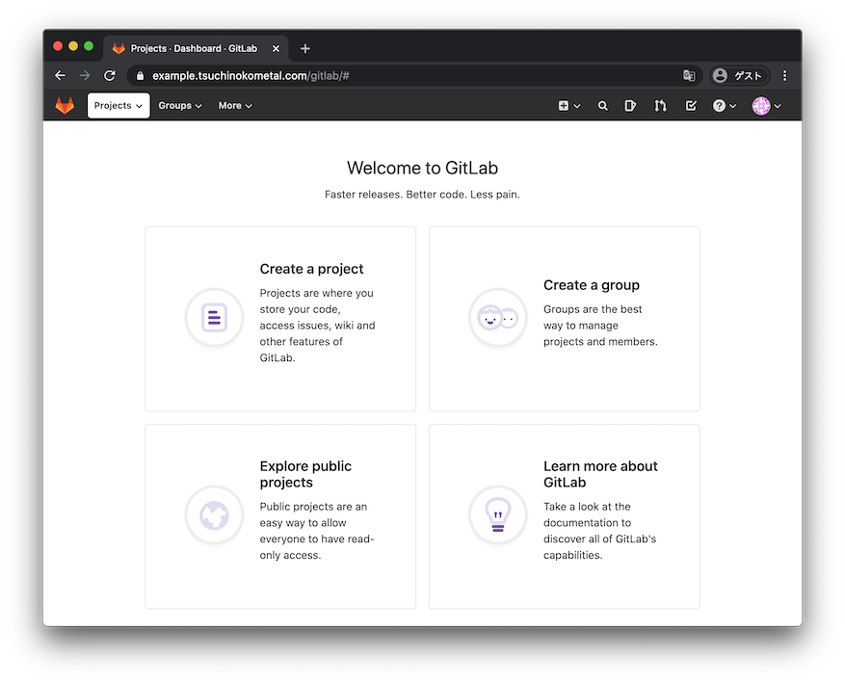Click 'Groups are the best way to manage' text

[x=600, y=326]
